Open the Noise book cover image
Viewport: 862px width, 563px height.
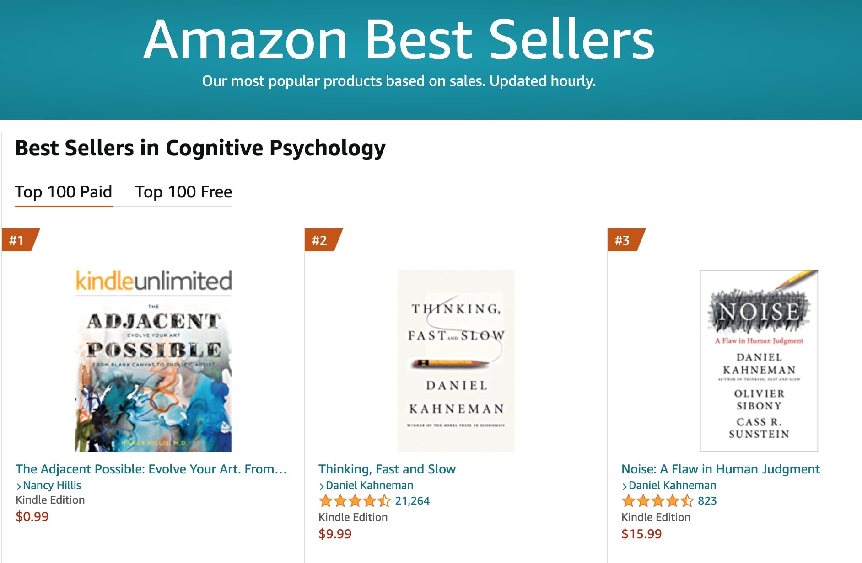coord(759,361)
